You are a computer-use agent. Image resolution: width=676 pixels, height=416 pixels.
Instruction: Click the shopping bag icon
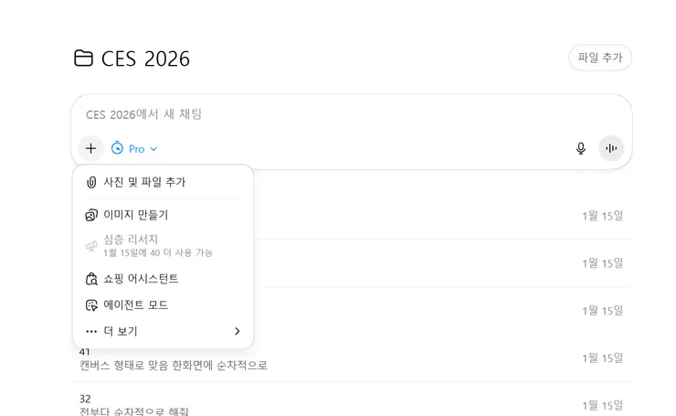91,279
